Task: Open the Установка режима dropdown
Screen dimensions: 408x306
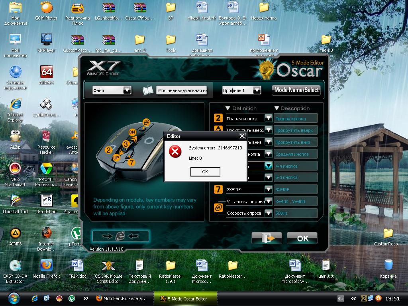Action: click(268, 201)
